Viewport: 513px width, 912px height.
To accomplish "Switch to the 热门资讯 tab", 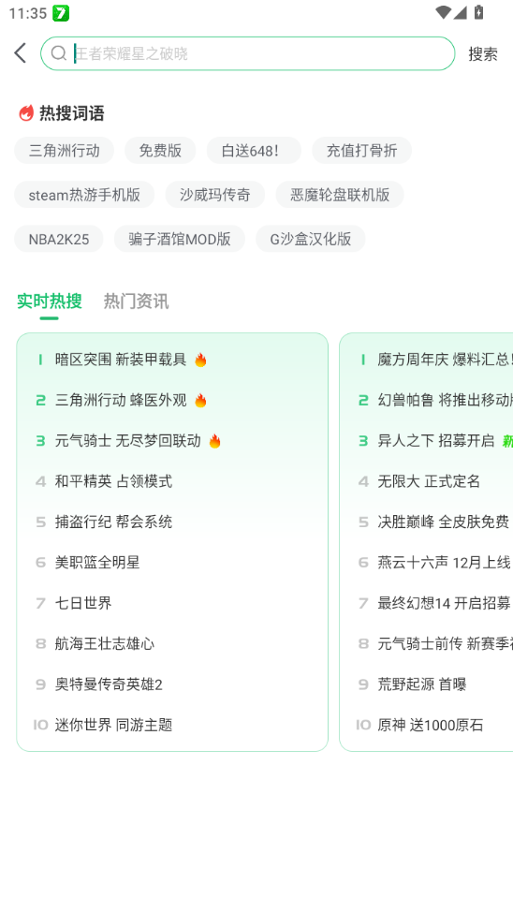I will [136, 302].
